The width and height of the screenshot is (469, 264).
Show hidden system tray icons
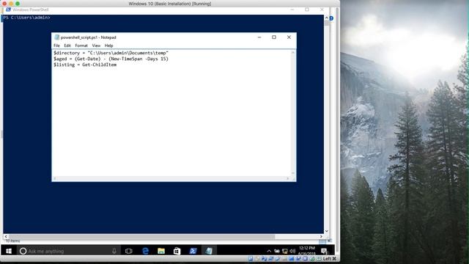point(269,251)
